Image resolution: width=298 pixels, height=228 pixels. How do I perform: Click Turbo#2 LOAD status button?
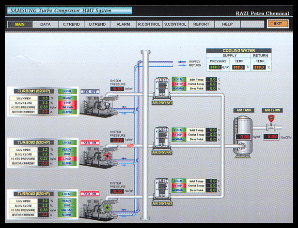click(x=67, y=158)
